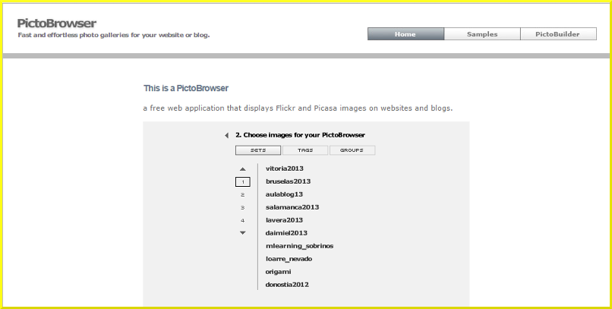Select page 1 of the sets list
The image size is (612, 309).
coord(242,182)
